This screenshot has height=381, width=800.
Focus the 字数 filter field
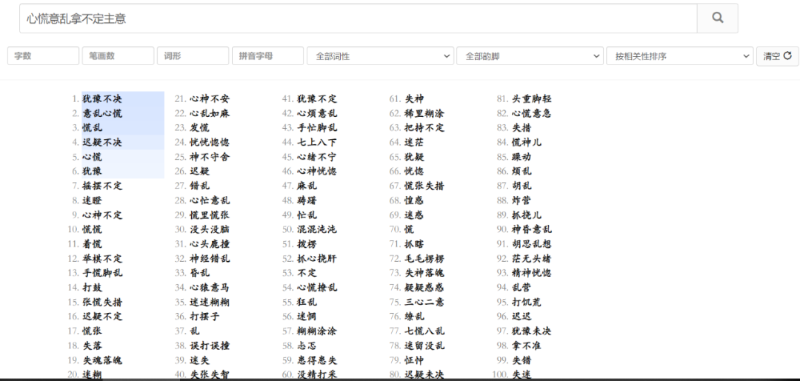click(44, 56)
